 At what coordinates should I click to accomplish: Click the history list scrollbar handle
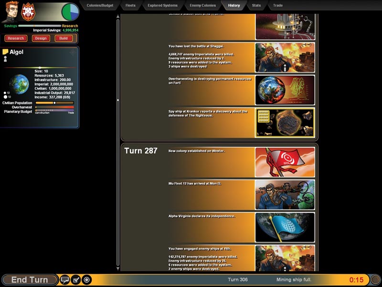pos(117,100)
